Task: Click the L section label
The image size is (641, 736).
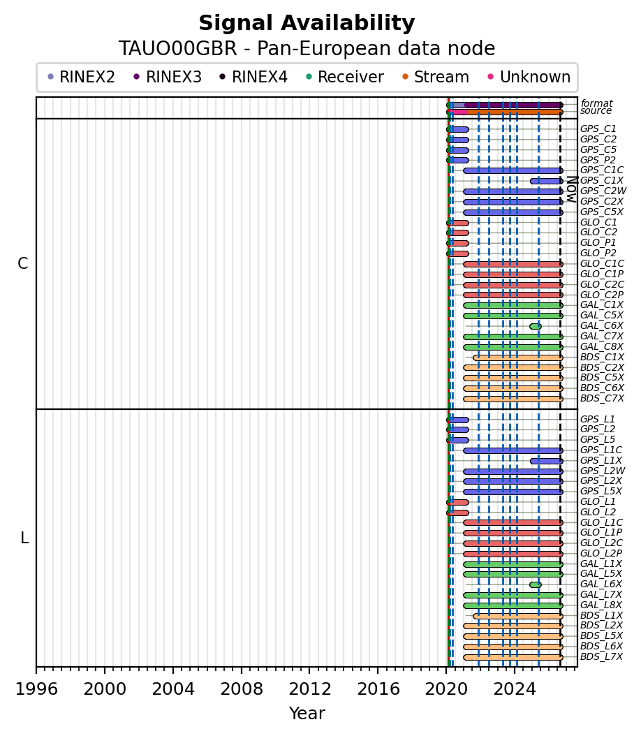Action: [24, 538]
